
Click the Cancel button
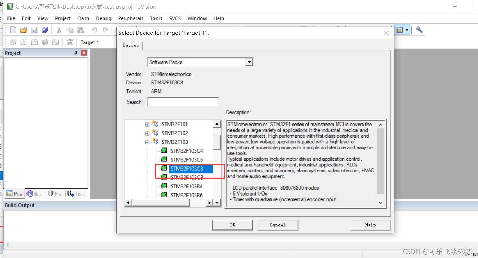coord(278,225)
